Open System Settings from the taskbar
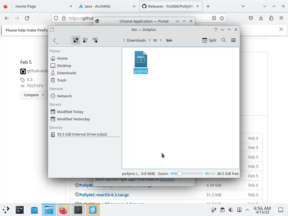Screen dimensions: 288x216 pos(20,210)
